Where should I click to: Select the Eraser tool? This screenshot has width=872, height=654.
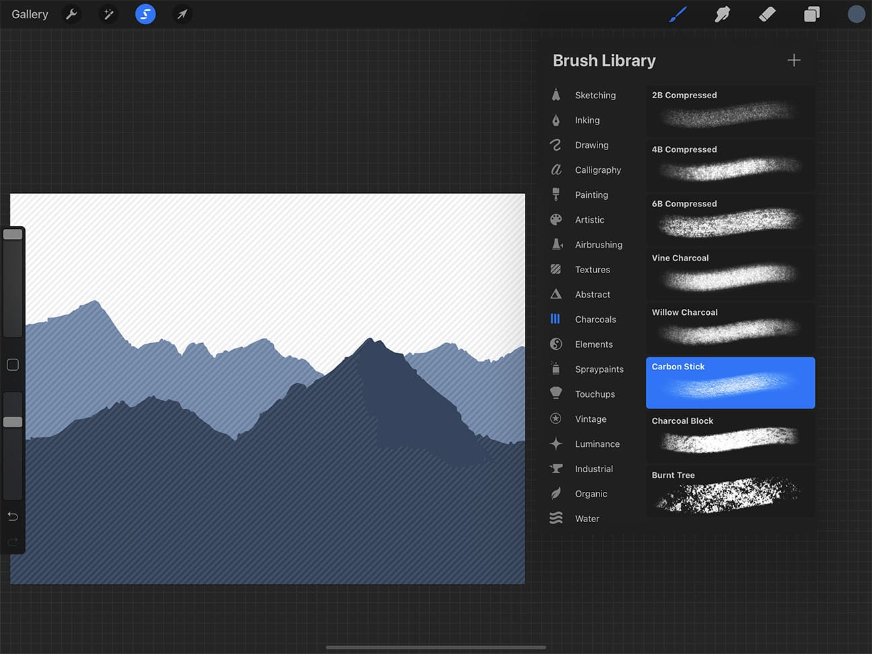(x=767, y=14)
